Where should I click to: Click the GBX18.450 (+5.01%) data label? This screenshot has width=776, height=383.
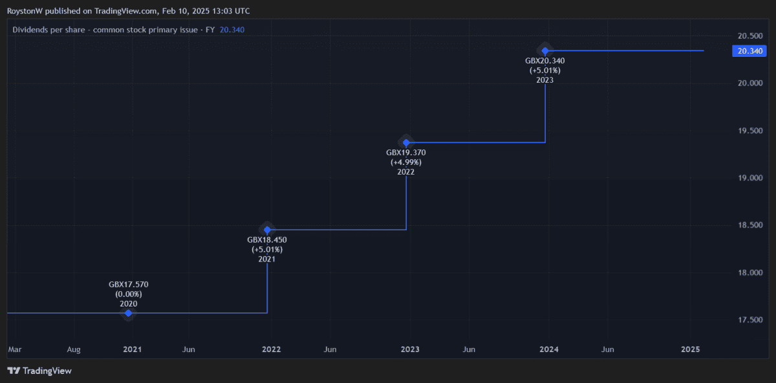point(267,245)
